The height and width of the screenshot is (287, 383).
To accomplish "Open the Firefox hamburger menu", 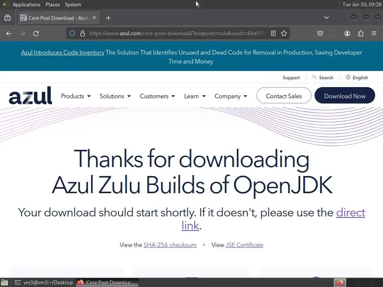I will coord(374,33).
